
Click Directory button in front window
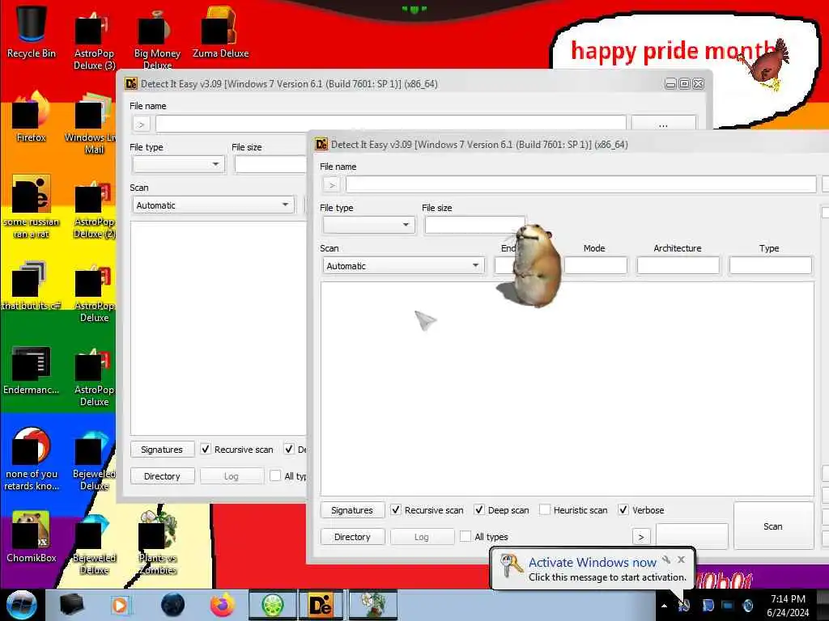[x=352, y=537]
